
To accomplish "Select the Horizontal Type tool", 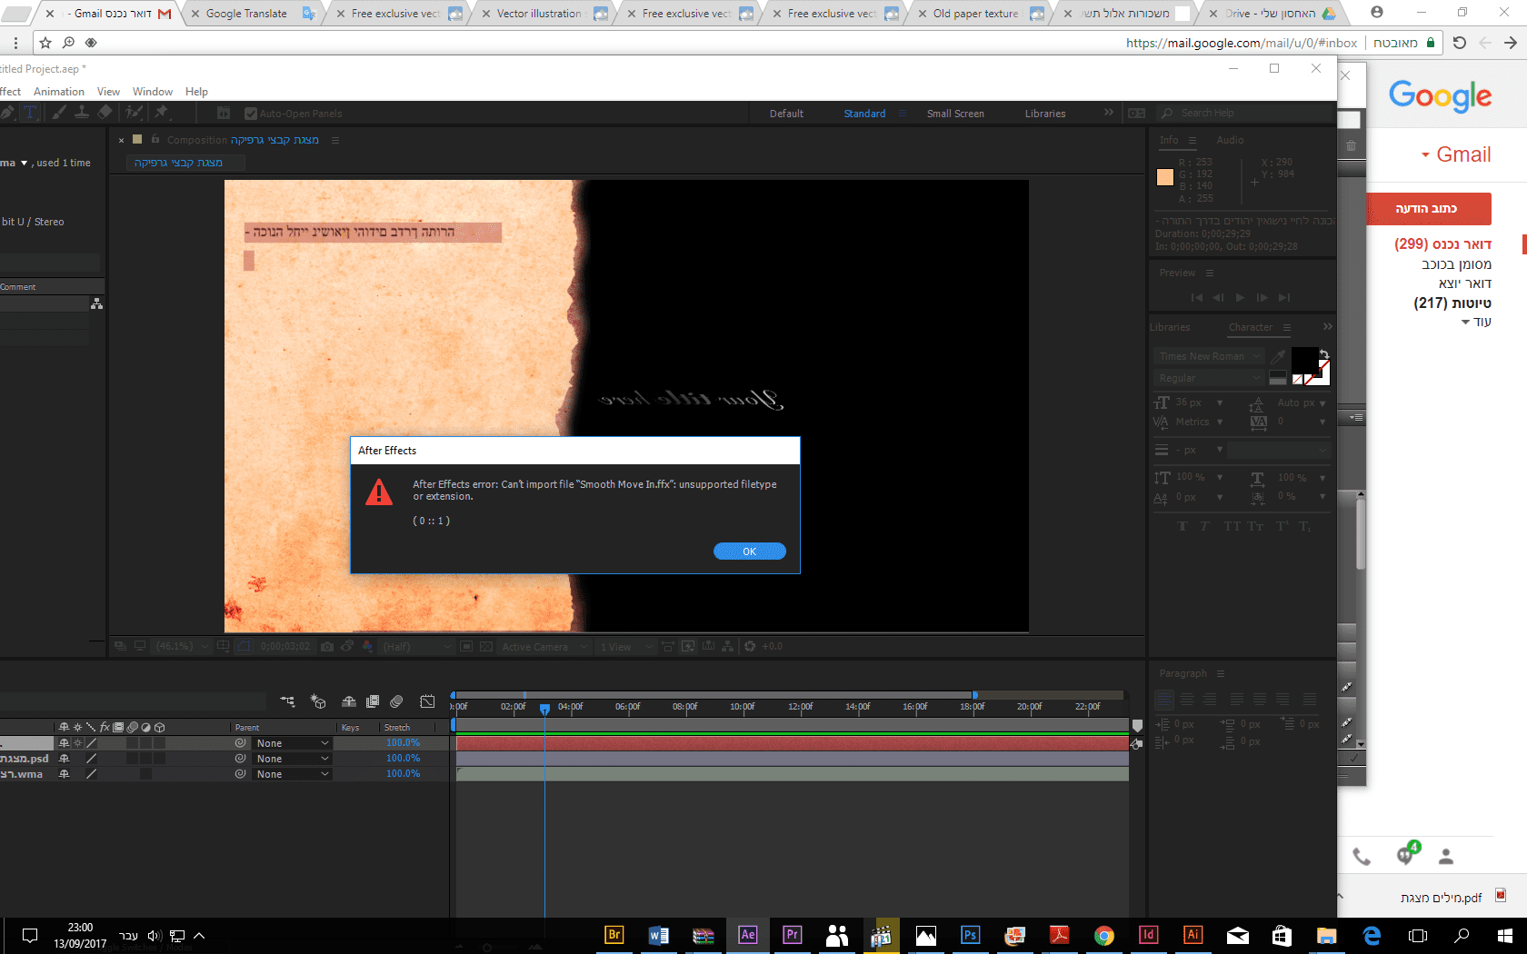I will pos(29,113).
